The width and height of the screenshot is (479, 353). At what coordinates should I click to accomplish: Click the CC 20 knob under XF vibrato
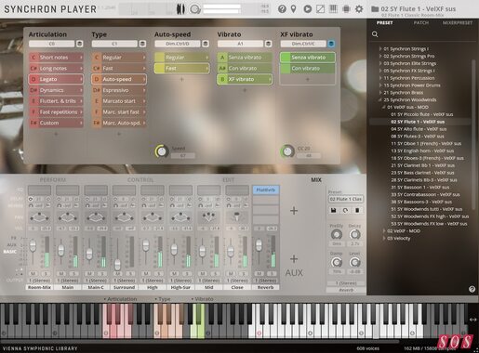tap(287, 151)
